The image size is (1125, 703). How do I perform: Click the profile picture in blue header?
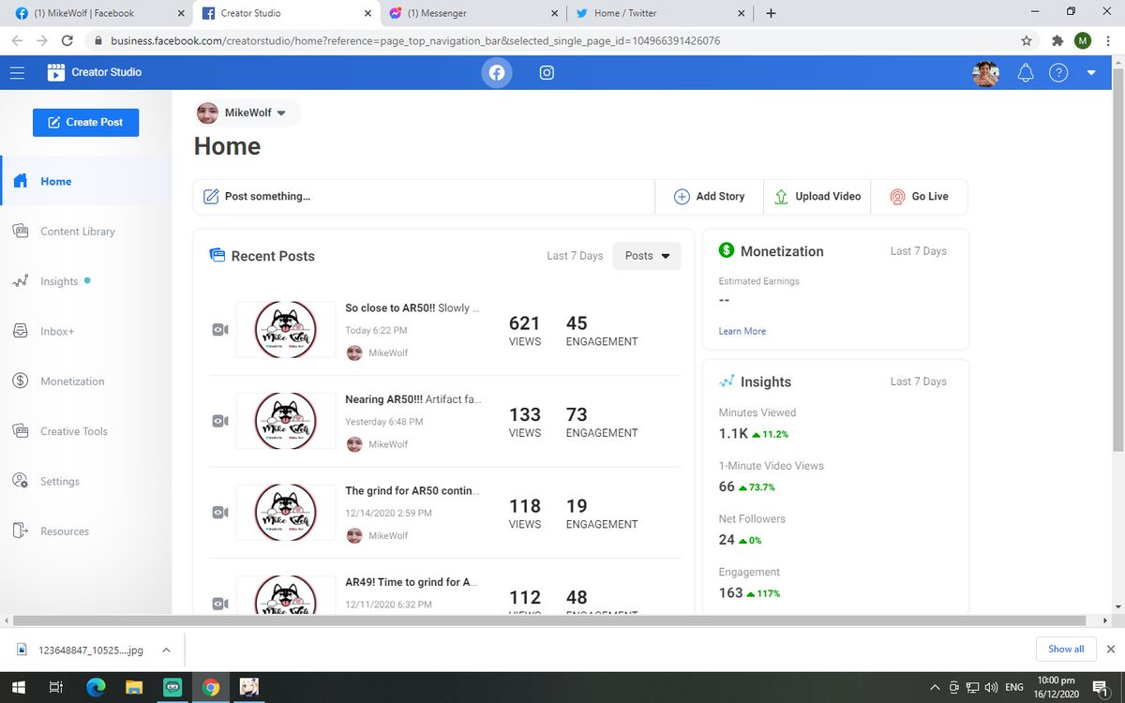tap(985, 73)
